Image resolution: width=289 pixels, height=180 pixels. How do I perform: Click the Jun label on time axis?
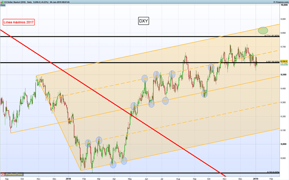pyautogui.click(x=146, y=179)
